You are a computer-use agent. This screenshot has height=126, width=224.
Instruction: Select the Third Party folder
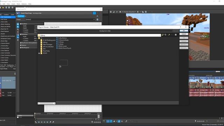[45, 51]
